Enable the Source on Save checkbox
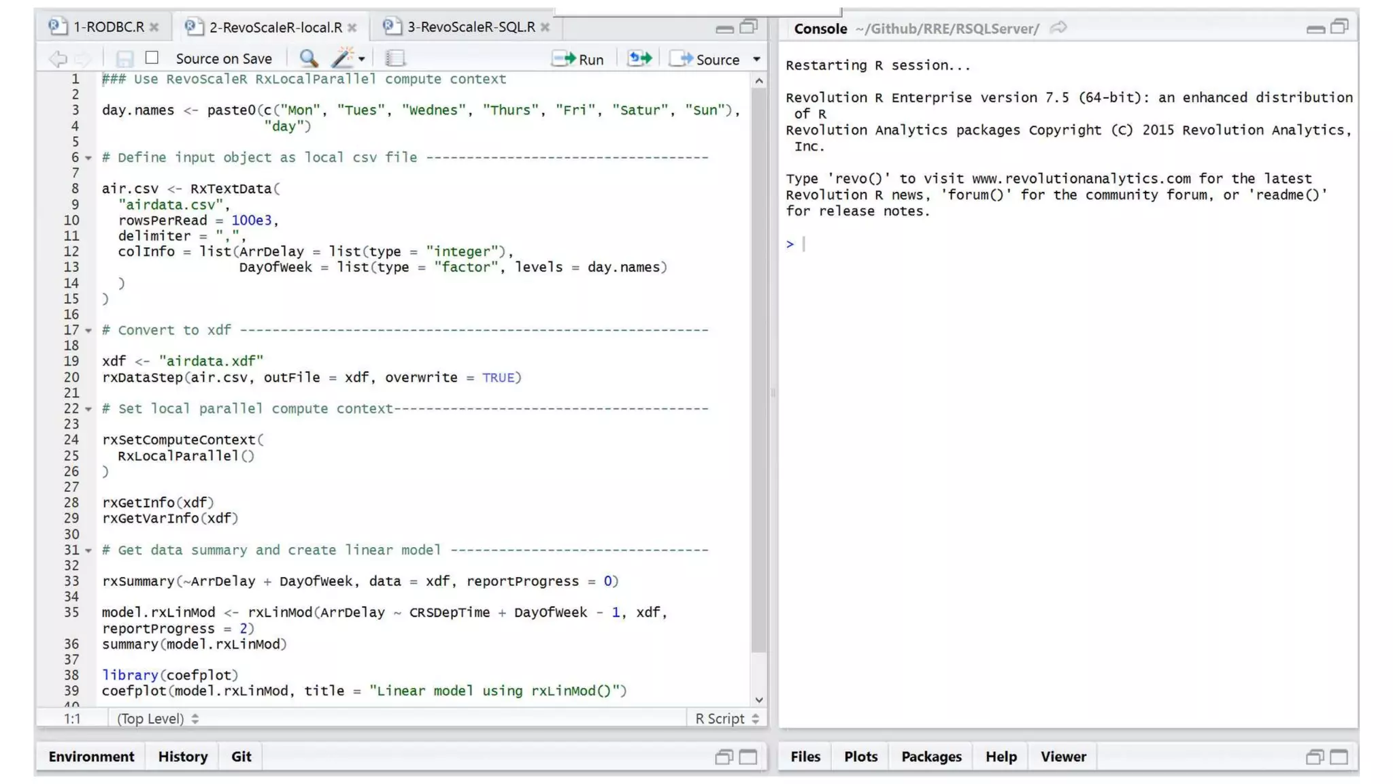The image size is (1393, 784). [152, 58]
